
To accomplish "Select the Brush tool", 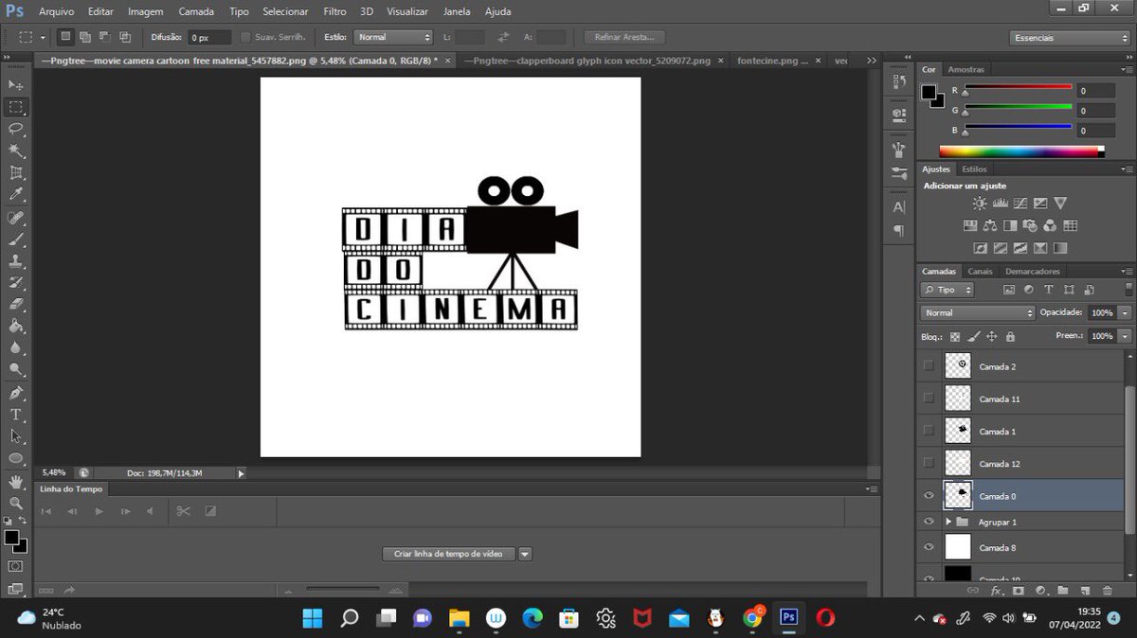I will (x=16, y=239).
